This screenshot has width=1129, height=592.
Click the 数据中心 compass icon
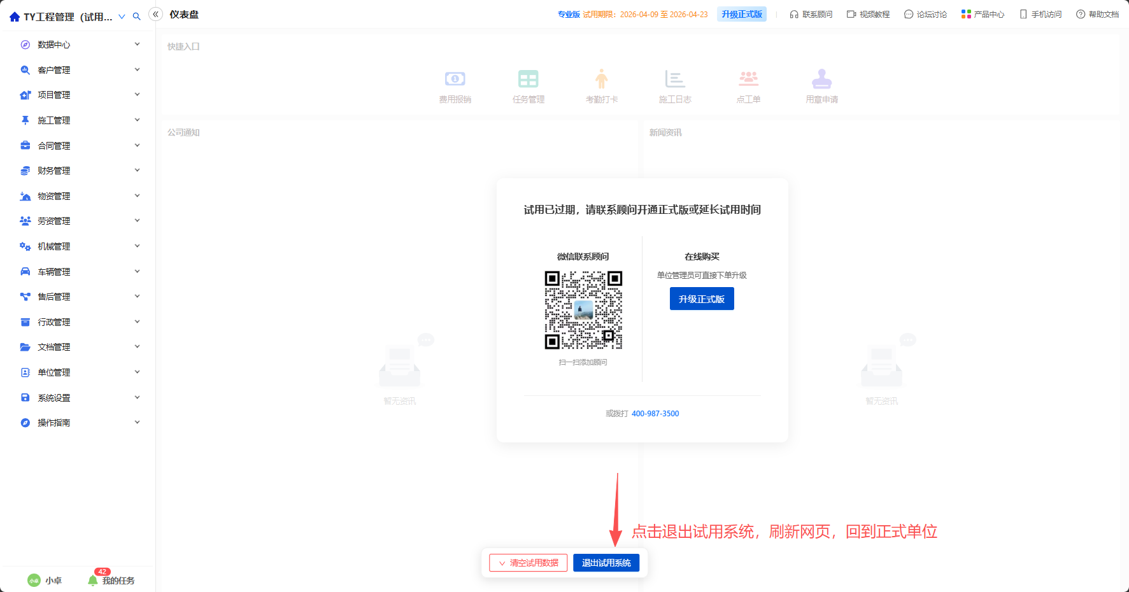[25, 45]
